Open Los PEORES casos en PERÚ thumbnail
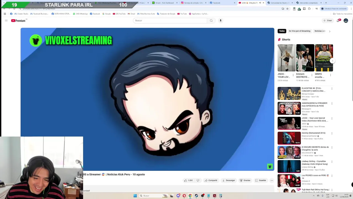 click(x=289, y=181)
